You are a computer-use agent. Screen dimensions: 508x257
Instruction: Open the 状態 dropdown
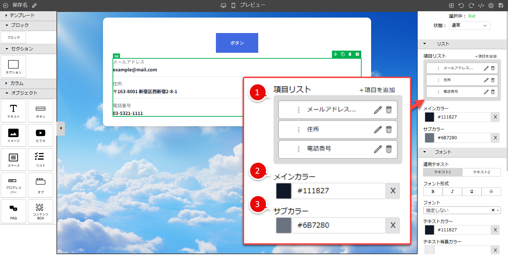[x=469, y=26]
